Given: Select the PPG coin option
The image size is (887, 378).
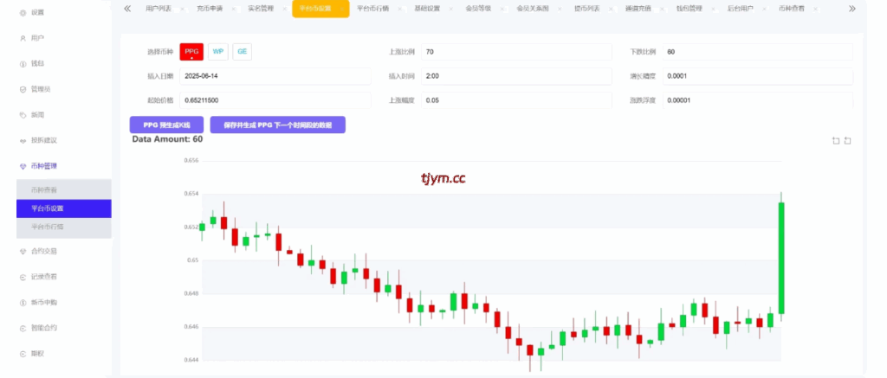Looking at the screenshot, I should point(191,52).
